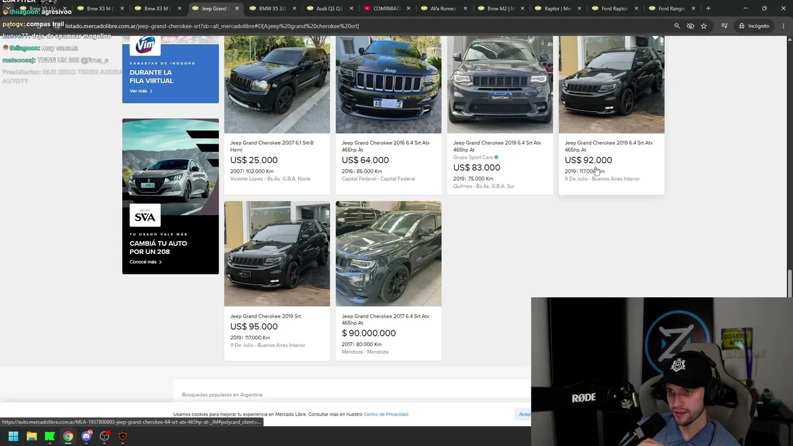Open Windows Start menu
The width and height of the screenshot is (793, 446).
(x=13, y=436)
